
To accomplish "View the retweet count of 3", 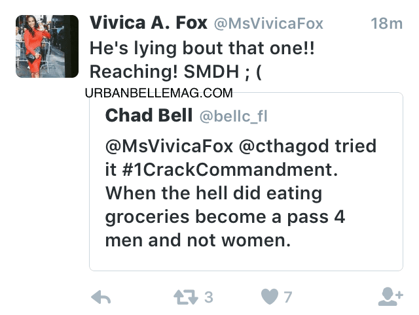I will [209, 297].
